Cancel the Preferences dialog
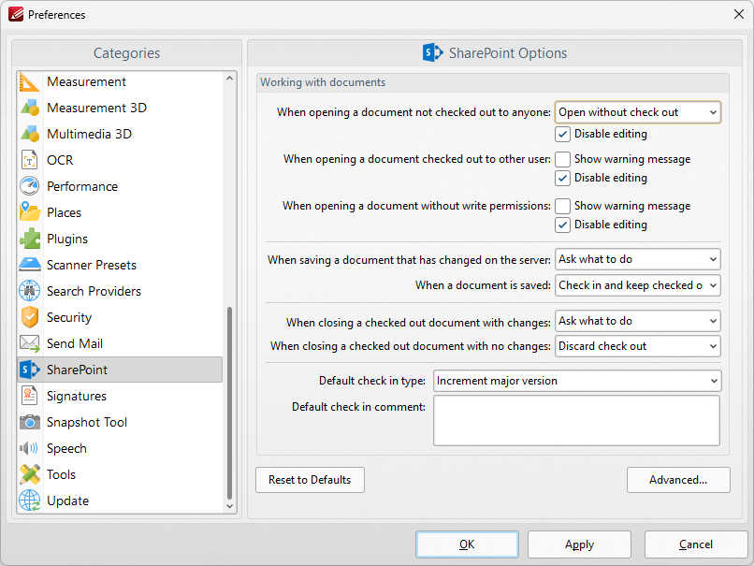Screen dimensions: 754x566 tap(696, 544)
